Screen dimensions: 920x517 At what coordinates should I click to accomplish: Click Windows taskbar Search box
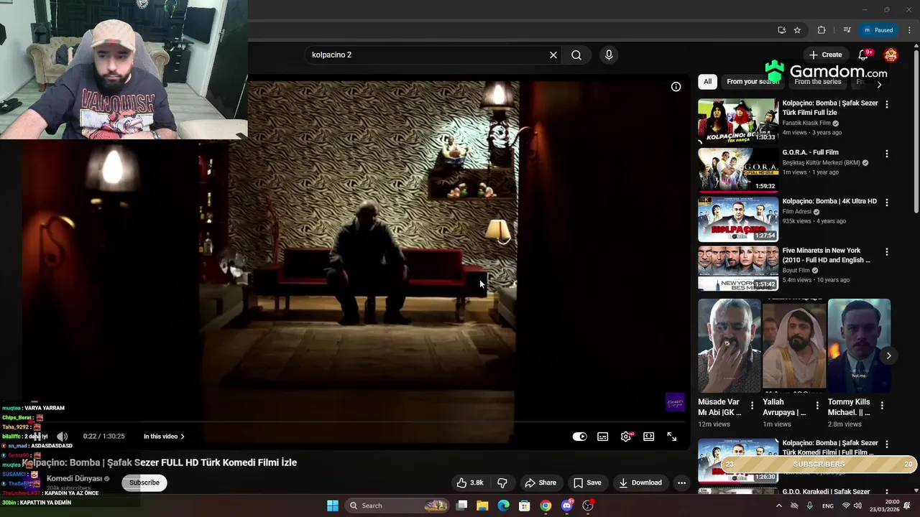point(397,506)
